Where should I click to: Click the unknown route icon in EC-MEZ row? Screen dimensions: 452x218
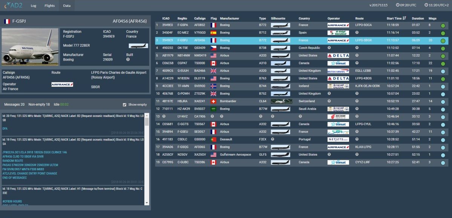(357, 32)
